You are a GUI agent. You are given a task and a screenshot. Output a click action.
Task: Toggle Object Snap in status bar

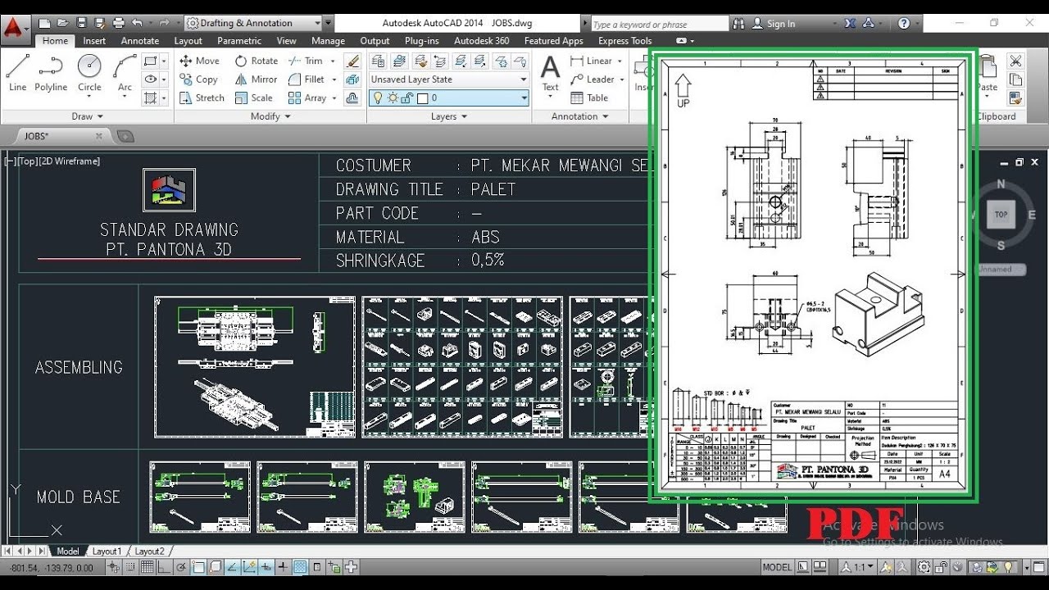[199, 567]
